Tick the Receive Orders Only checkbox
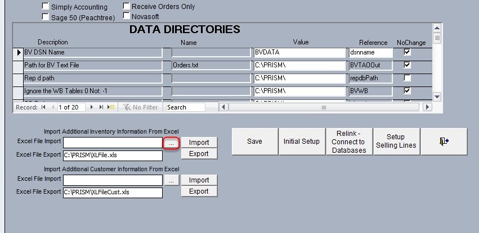 (126, 6)
